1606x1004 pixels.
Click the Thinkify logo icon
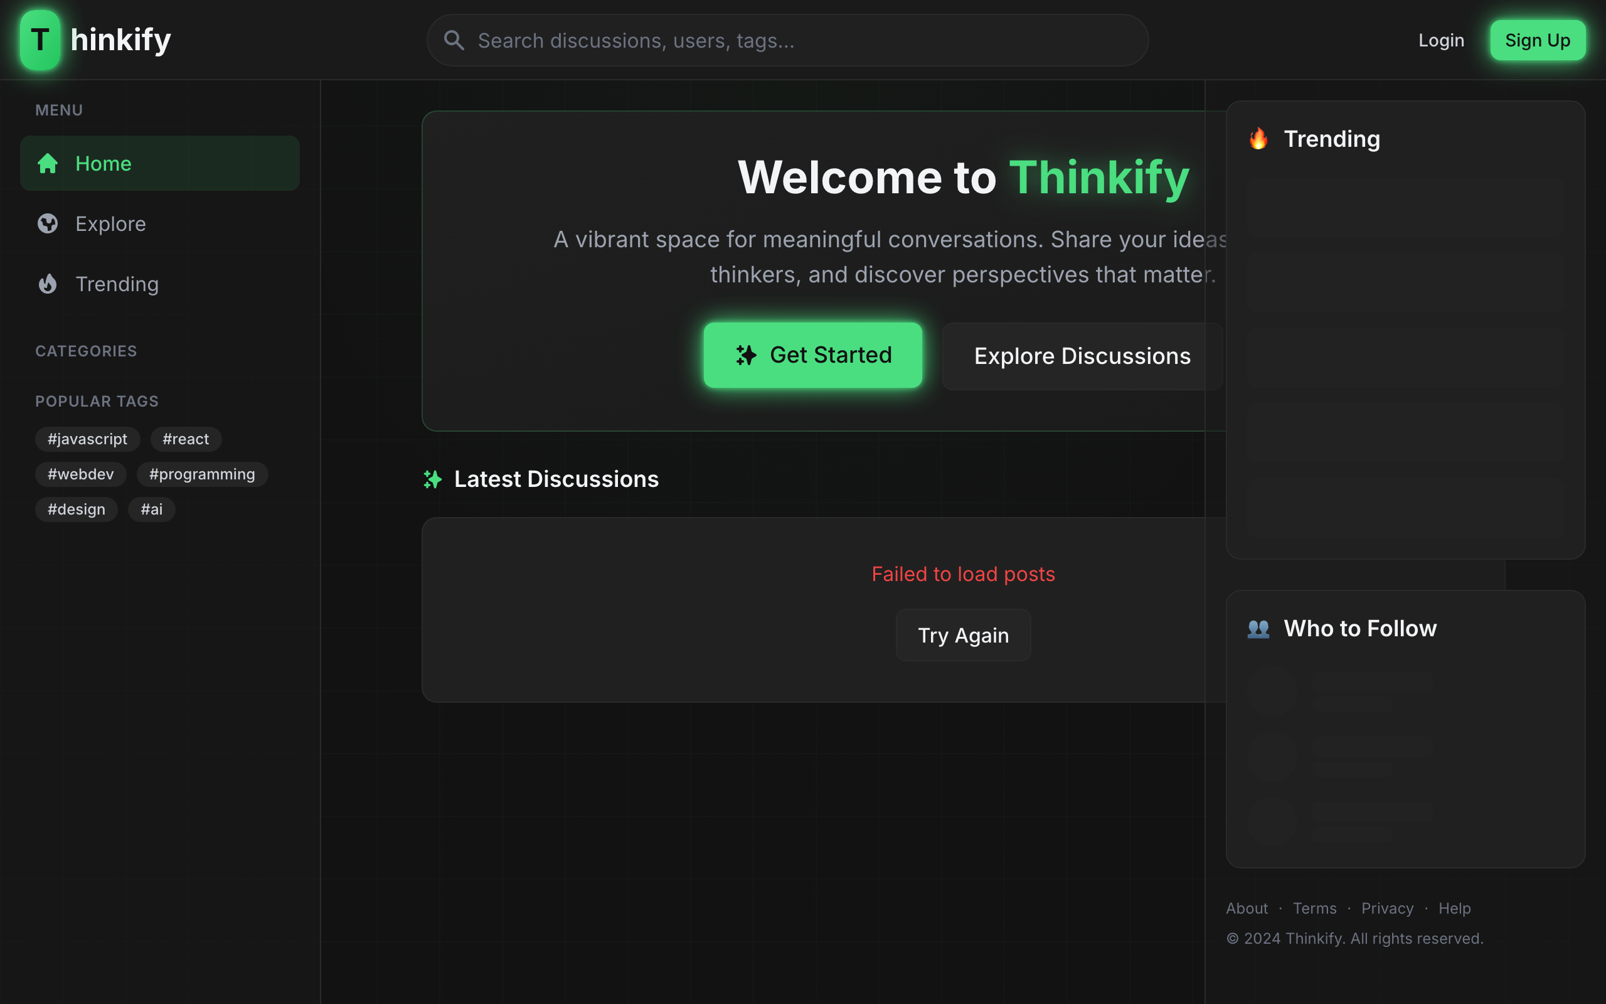39,39
